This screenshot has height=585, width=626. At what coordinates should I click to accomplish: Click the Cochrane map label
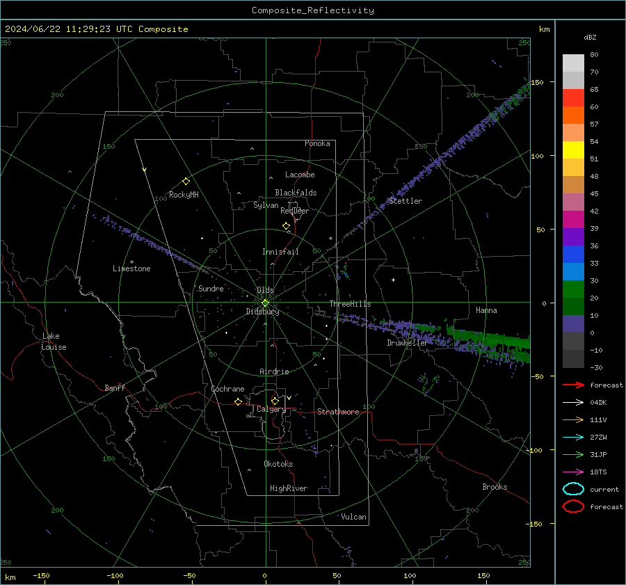click(x=227, y=389)
